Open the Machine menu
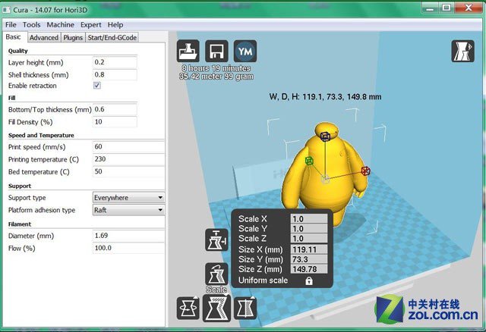This screenshot has height=332, width=486. coord(61,25)
